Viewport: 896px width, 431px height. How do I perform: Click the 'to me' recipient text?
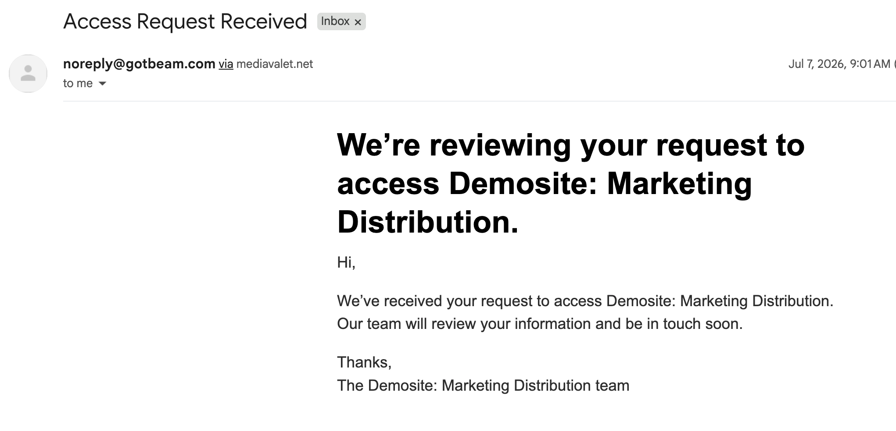(78, 83)
